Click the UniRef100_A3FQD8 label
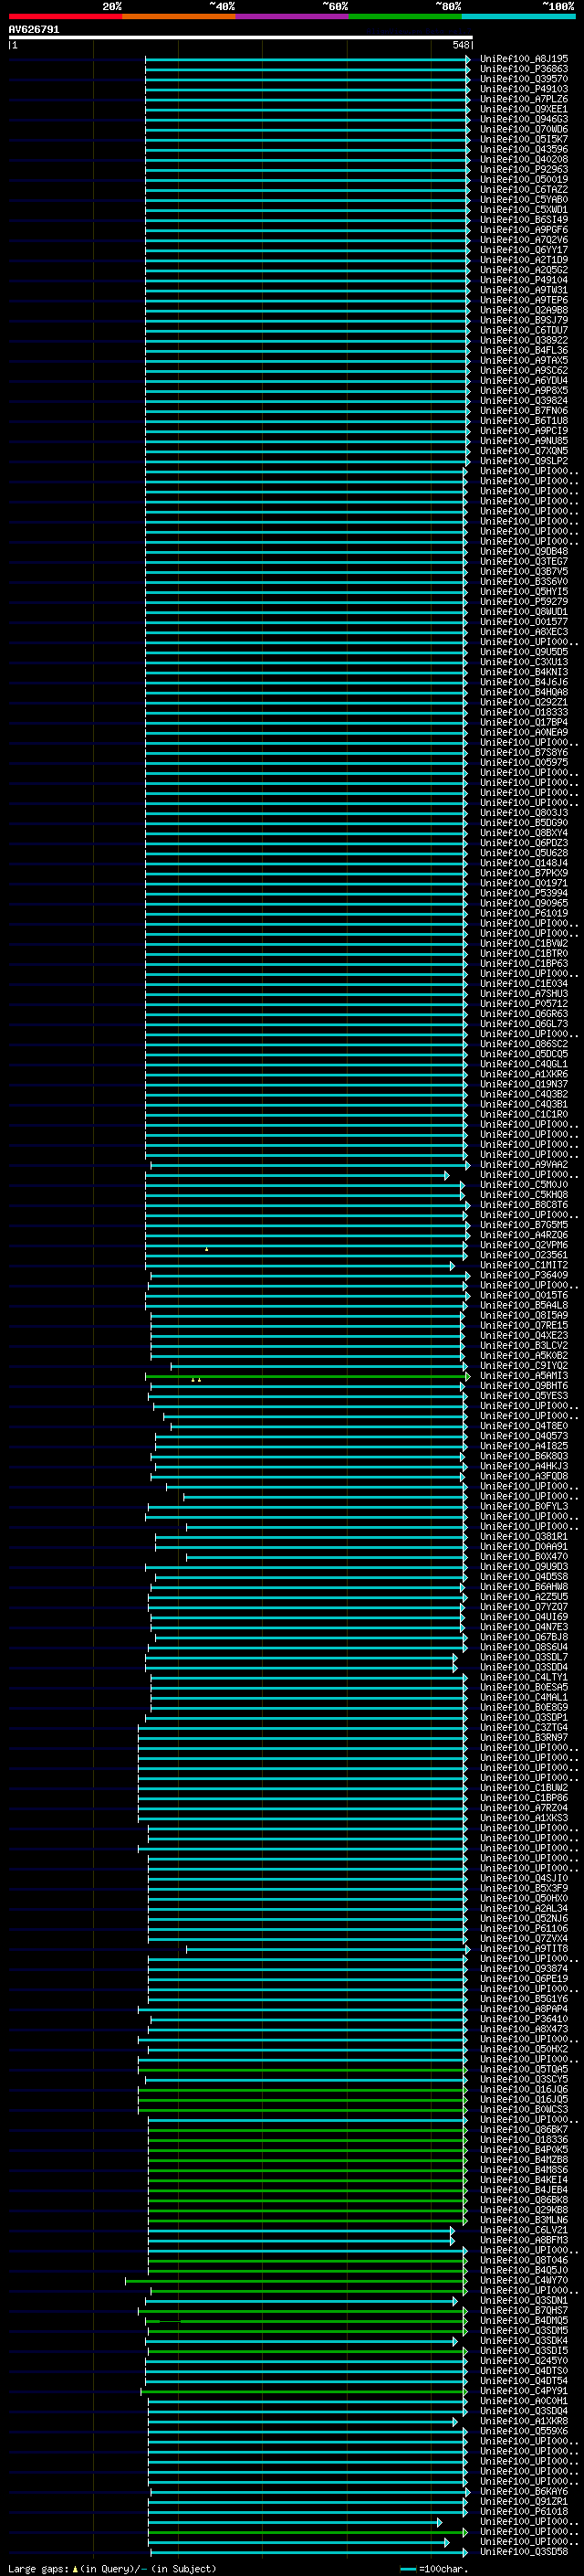The width and height of the screenshot is (584, 2576). pyautogui.click(x=524, y=1476)
